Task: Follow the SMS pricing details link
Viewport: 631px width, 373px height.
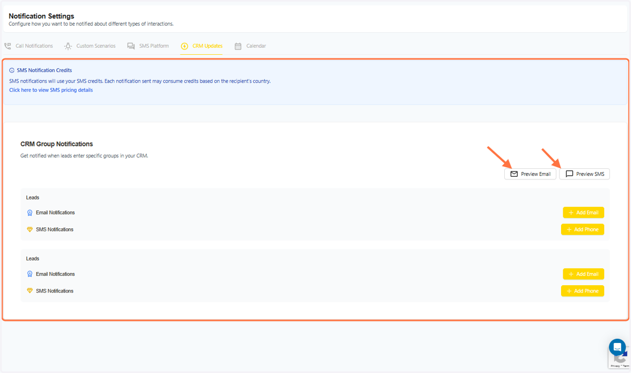Action: coord(51,90)
